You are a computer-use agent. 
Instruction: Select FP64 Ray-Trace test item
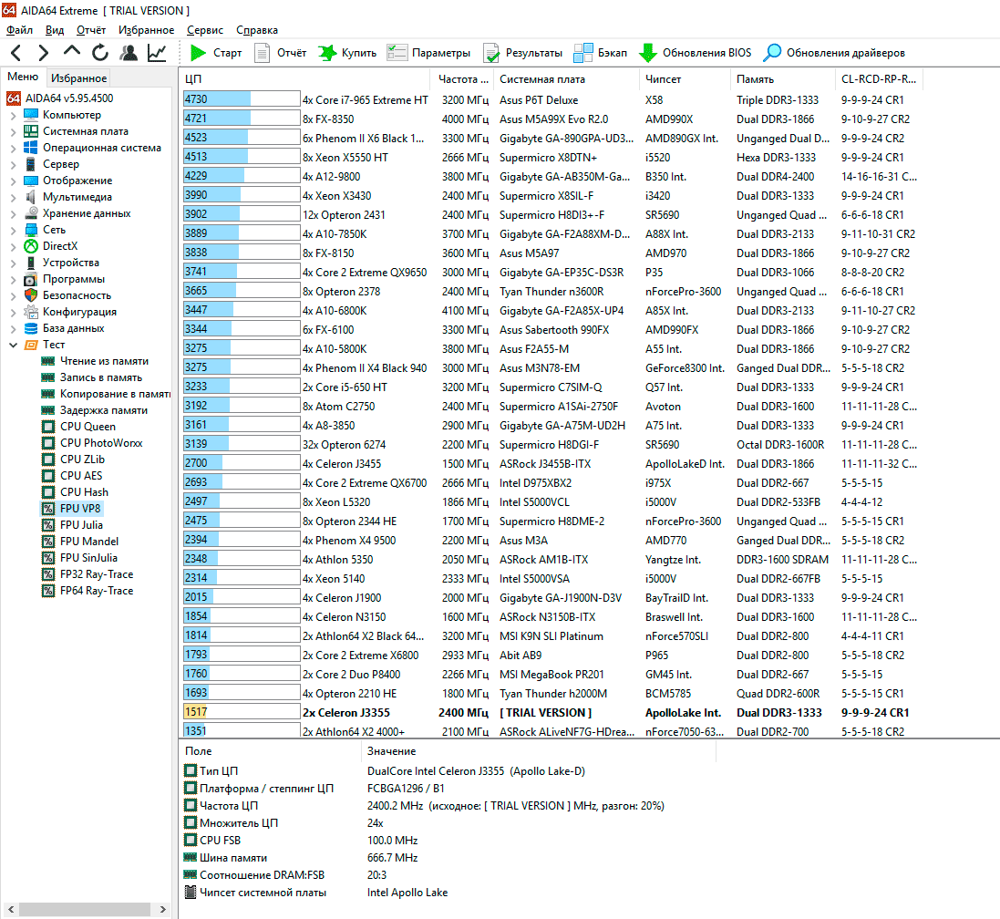point(96,591)
